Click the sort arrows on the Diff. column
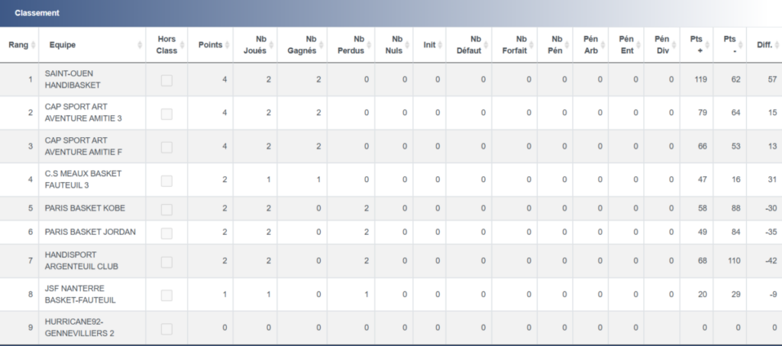This screenshot has width=782, height=346. [776, 45]
